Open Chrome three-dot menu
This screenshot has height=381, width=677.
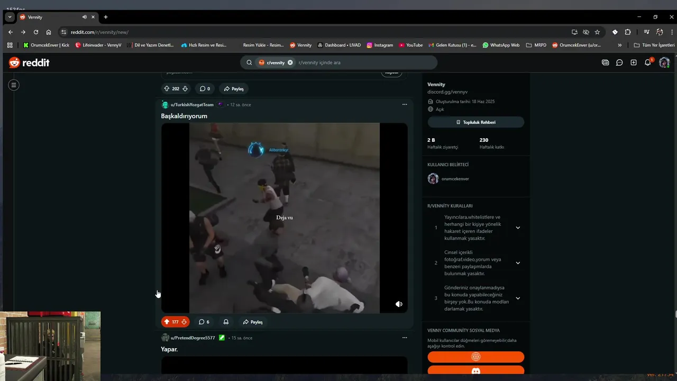click(672, 32)
